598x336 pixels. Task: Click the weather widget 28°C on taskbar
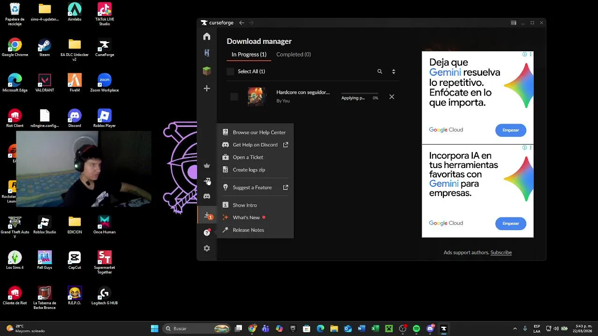pyautogui.click(x=25, y=329)
